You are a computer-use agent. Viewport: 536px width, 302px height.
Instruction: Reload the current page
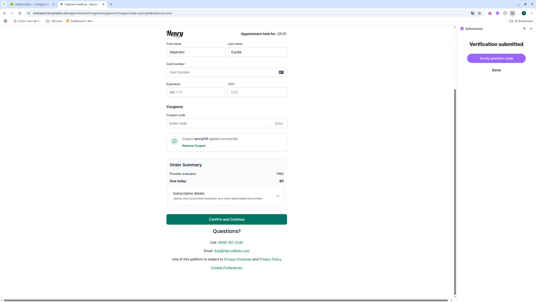[x=20, y=13]
